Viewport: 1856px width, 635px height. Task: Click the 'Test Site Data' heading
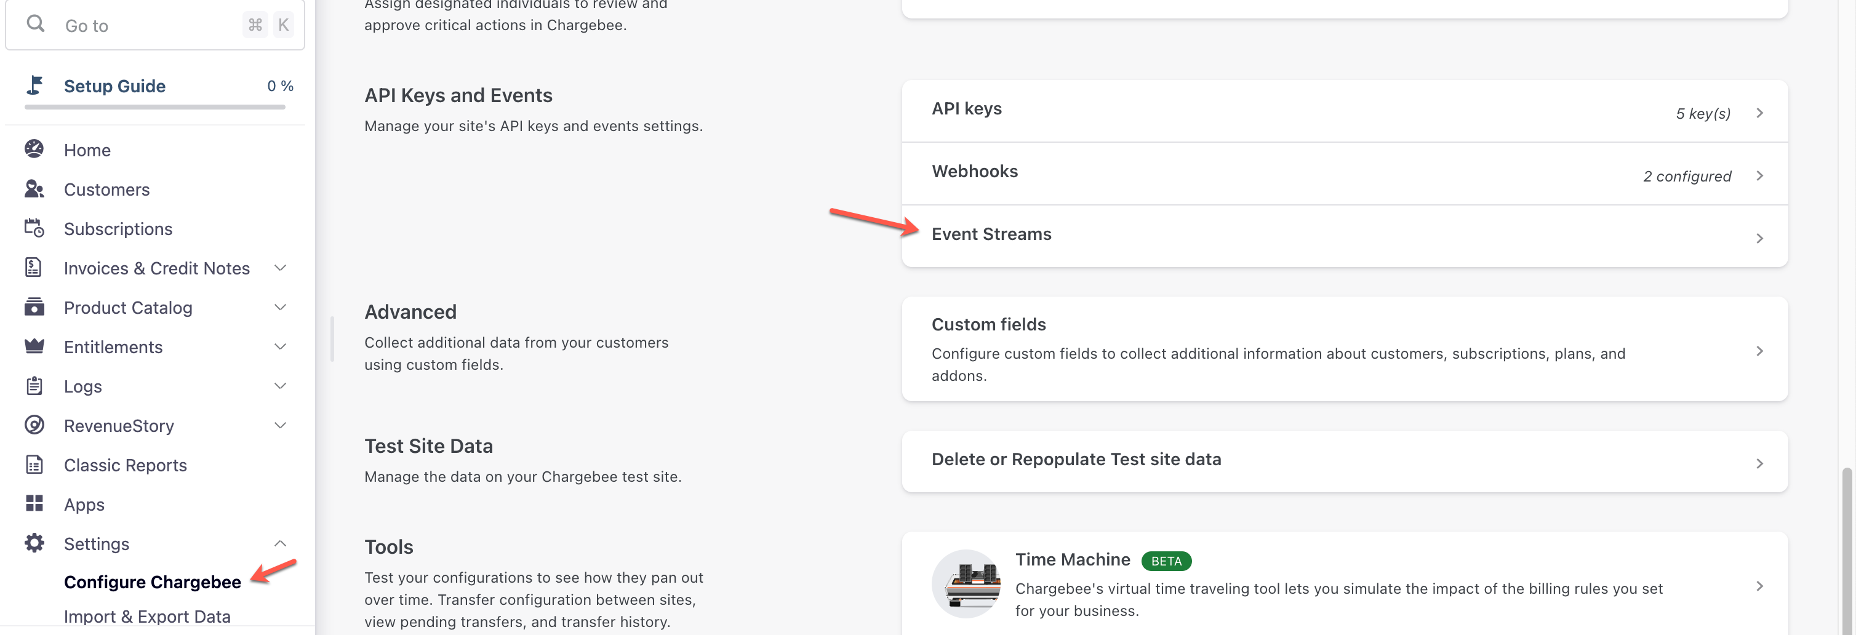pyautogui.click(x=429, y=445)
